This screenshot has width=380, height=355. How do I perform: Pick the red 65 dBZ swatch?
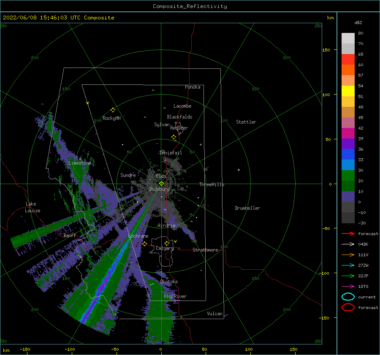coord(348,60)
